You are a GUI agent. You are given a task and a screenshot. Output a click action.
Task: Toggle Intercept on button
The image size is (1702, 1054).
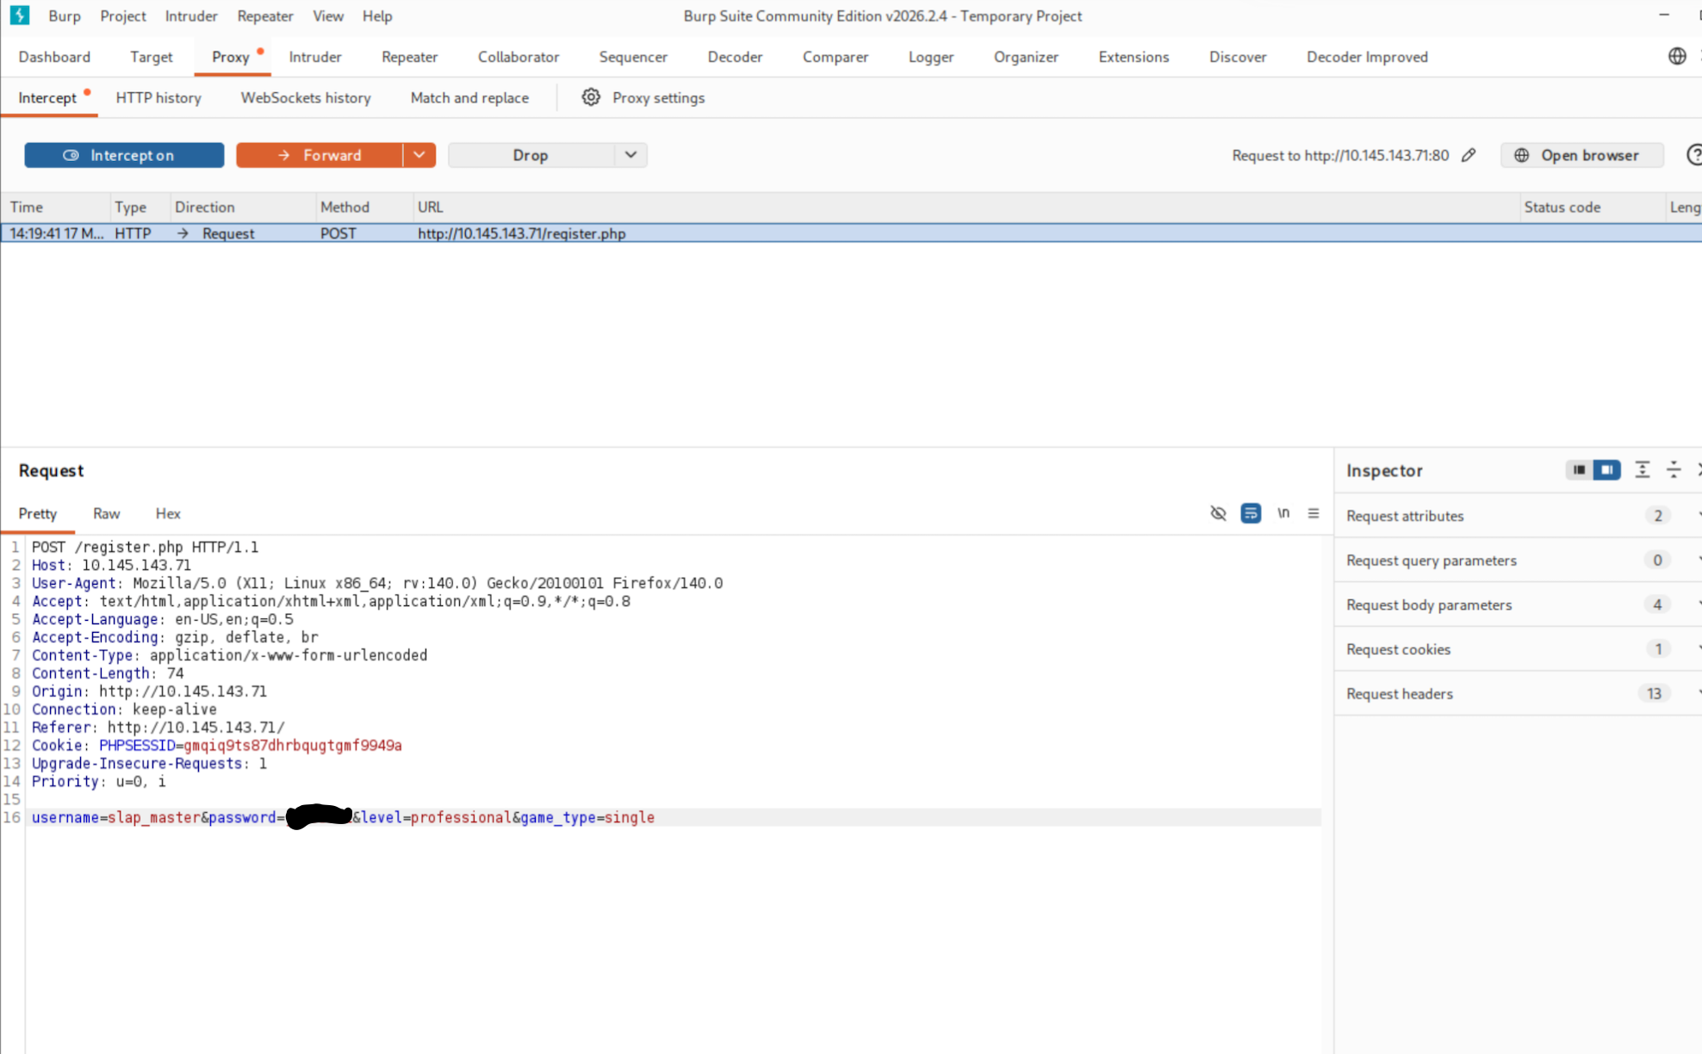[124, 155]
